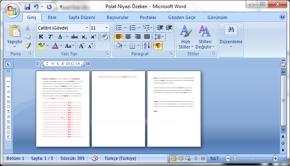
Task: Expand multilevel list options
Action: pos(151,28)
